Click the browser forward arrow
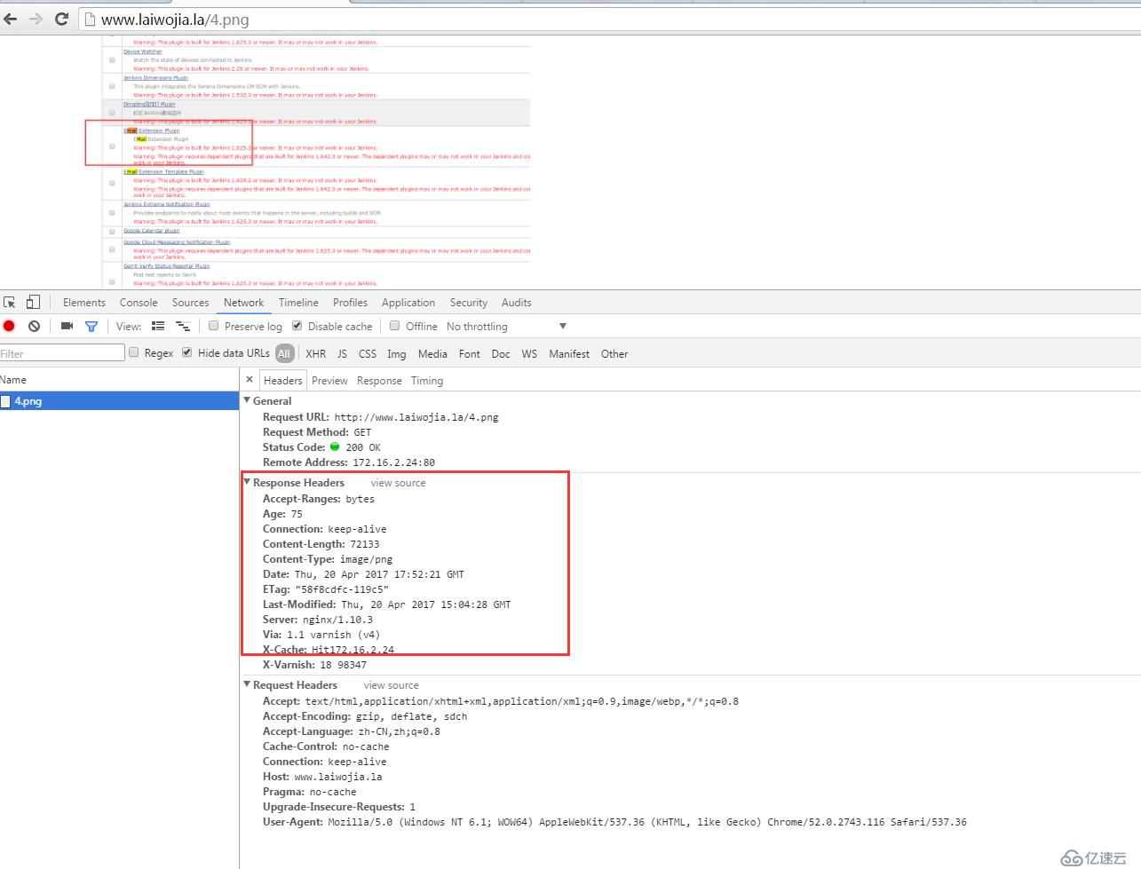Viewport: 1141px width, 869px height. pyautogui.click(x=36, y=19)
